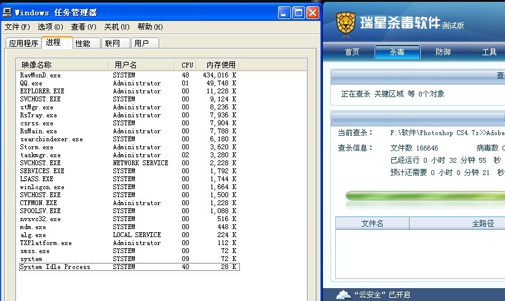This screenshot has width=505, height=301.
Task: Select the winlogon.exe process row
Action: [x=129, y=187]
